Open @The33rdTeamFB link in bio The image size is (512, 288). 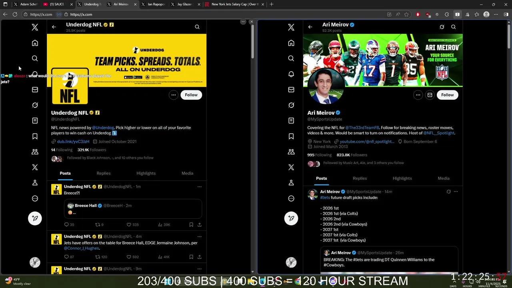tap(362, 128)
